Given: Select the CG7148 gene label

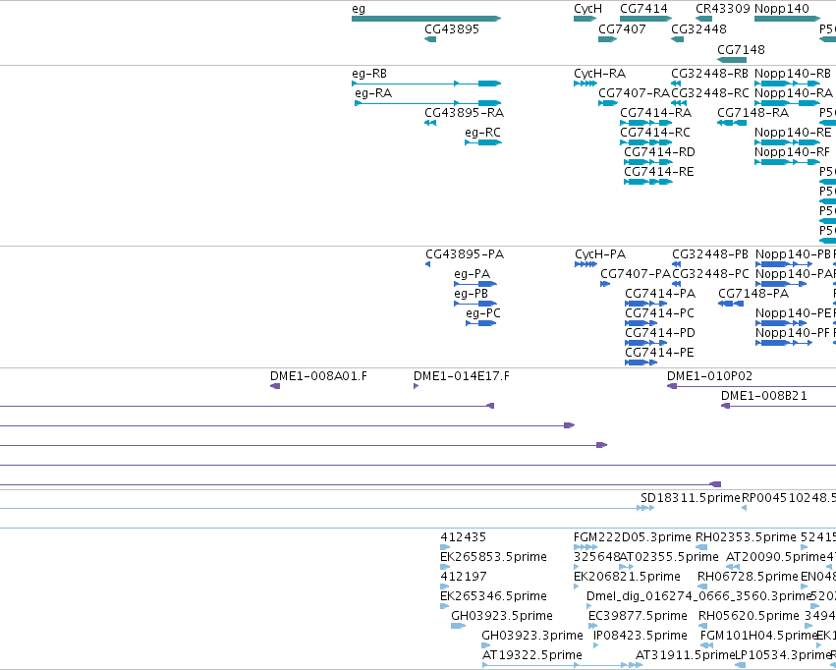Looking at the screenshot, I should tap(741, 49).
